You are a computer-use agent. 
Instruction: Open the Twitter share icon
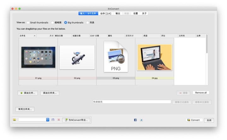141,120
